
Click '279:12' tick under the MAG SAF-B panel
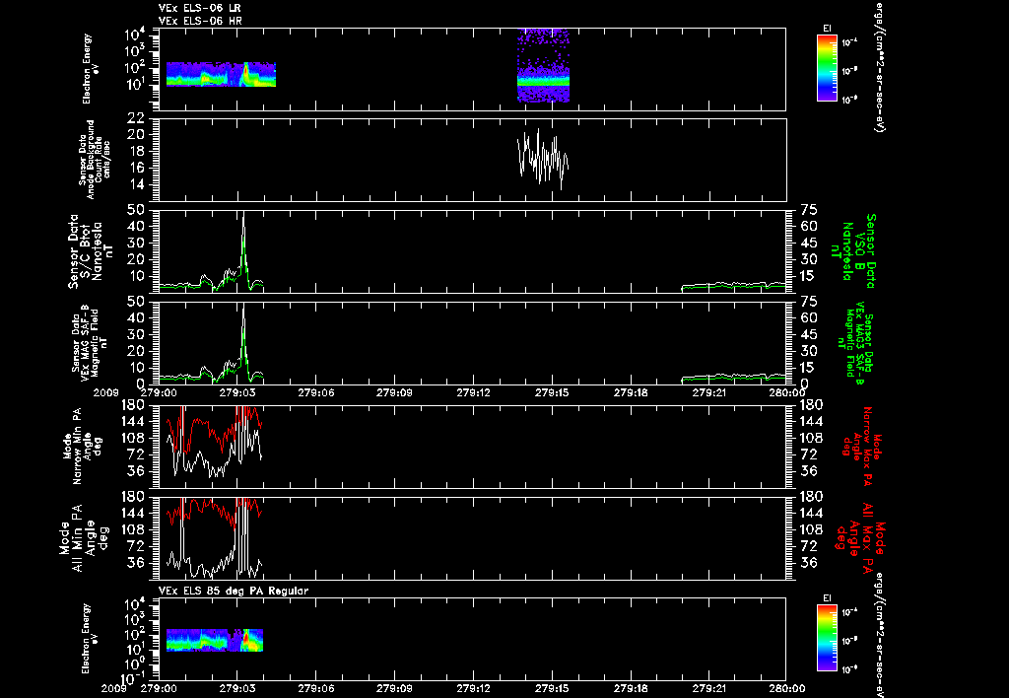tap(474, 392)
